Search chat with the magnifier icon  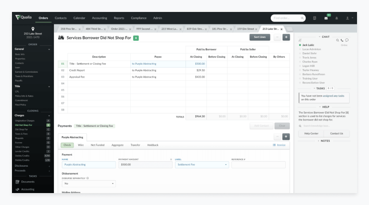pyautogui.click(x=338, y=40)
